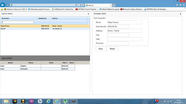Click the Reset button

click(x=112, y=49)
